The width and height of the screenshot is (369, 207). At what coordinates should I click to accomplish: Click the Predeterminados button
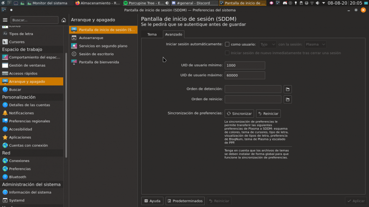[185, 201]
